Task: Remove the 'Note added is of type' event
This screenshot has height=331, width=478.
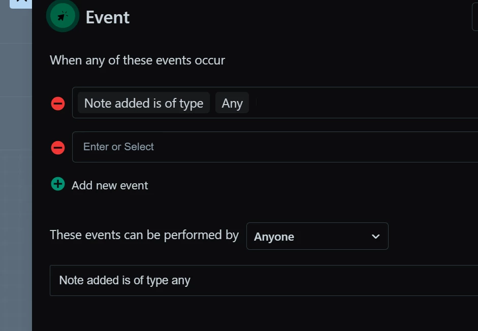Action: click(57, 104)
